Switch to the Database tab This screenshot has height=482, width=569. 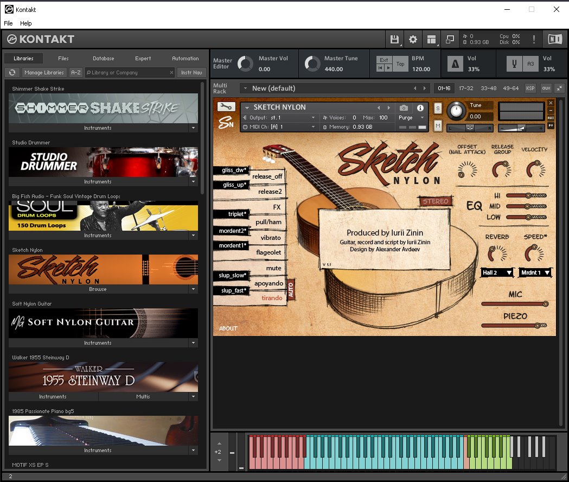(x=103, y=58)
